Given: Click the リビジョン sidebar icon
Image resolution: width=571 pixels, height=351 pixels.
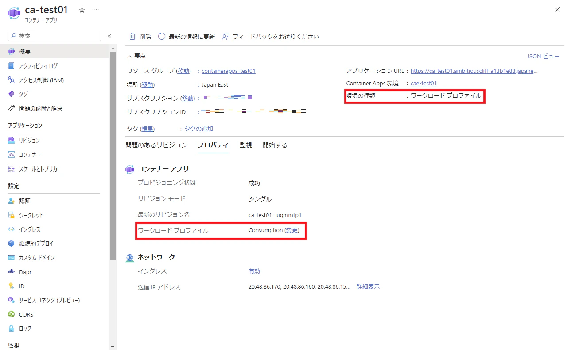Looking at the screenshot, I should pos(12,140).
